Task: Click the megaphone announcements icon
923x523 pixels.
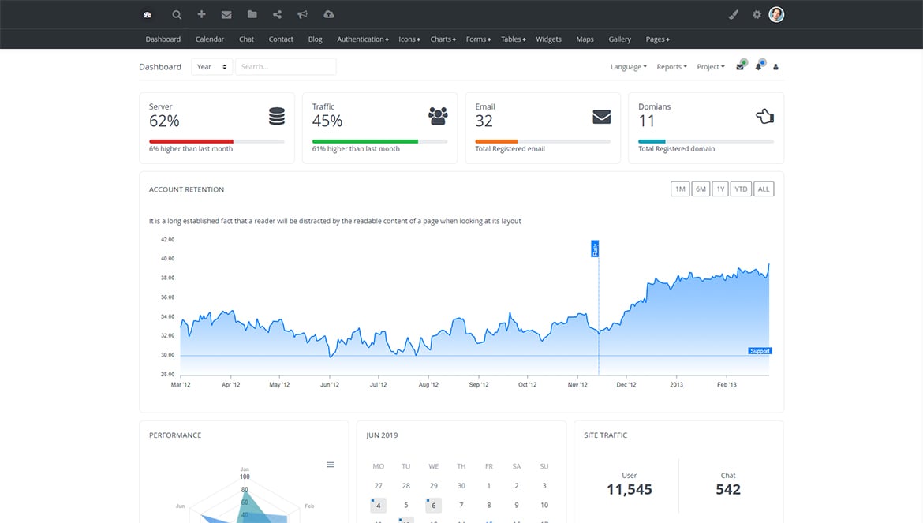Action: point(303,14)
